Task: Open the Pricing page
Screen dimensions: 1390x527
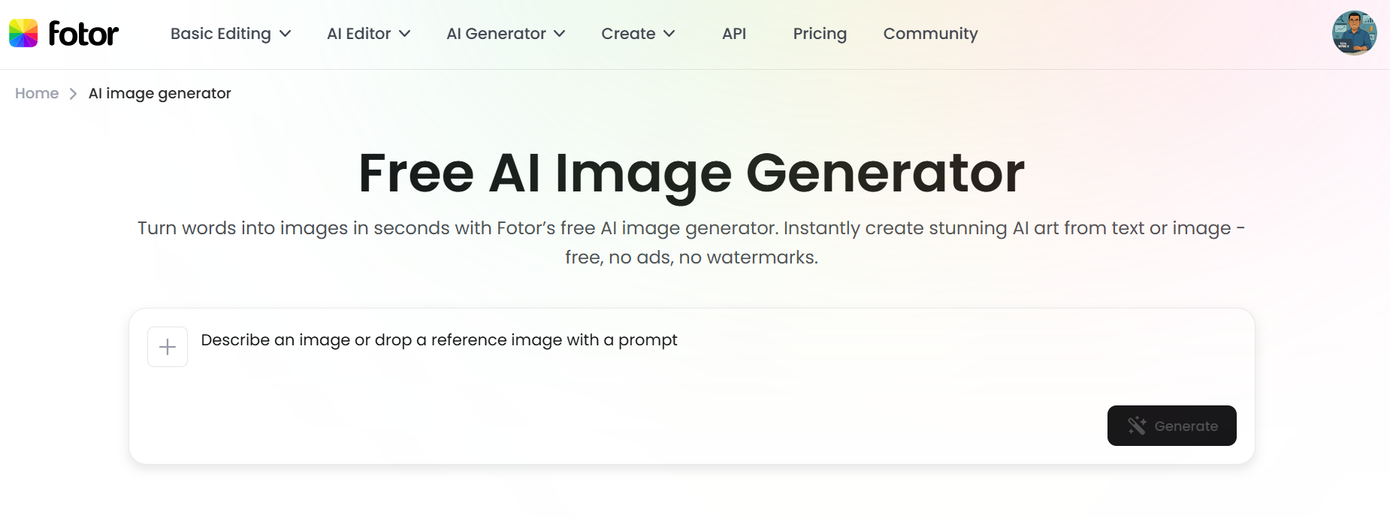Action: (819, 34)
